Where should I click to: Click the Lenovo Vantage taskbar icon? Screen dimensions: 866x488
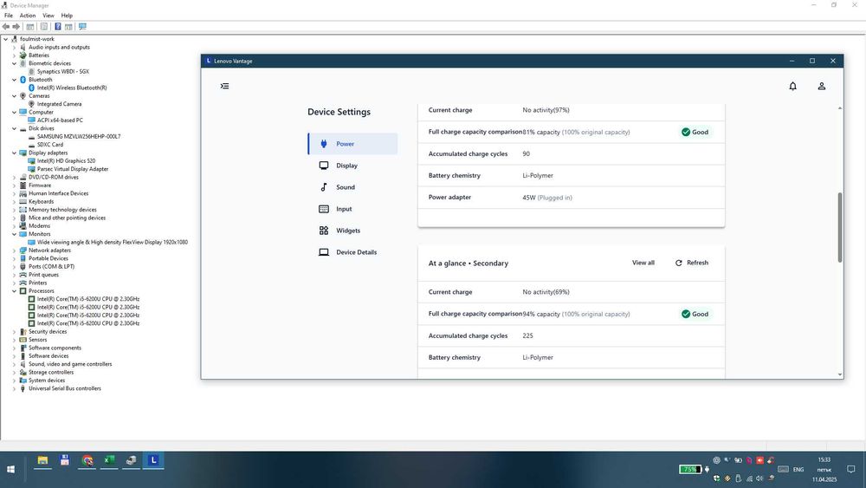pyautogui.click(x=153, y=460)
